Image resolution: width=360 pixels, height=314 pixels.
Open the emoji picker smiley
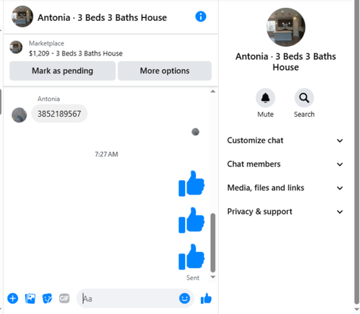[x=184, y=298]
